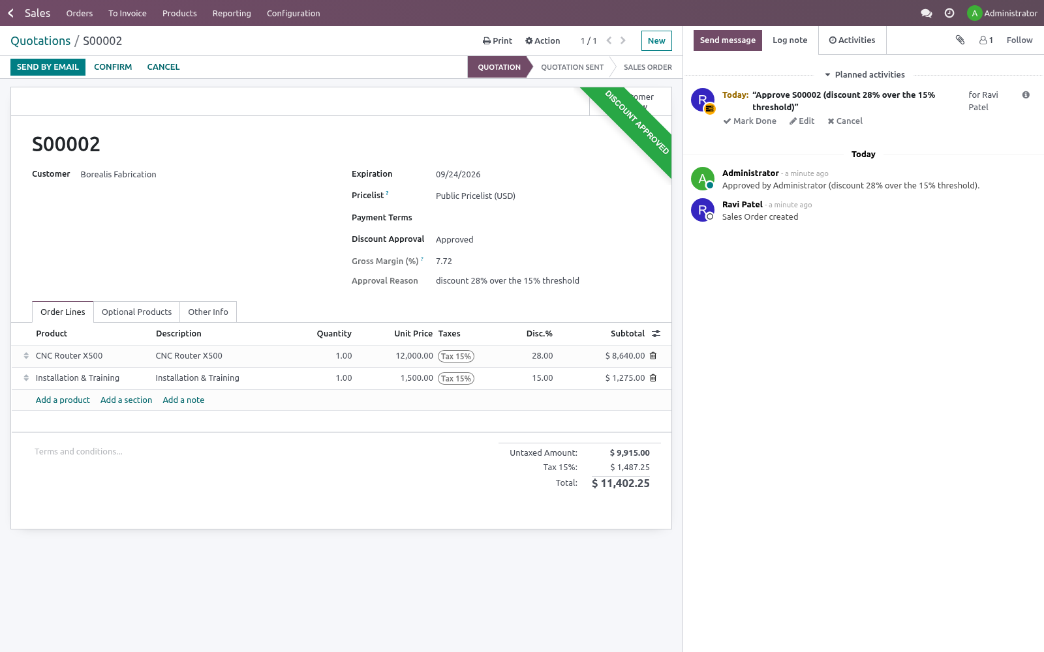This screenshot has width=1044, height=652.
Task: Open the Action dropdown menu
Action: (543, 40)
